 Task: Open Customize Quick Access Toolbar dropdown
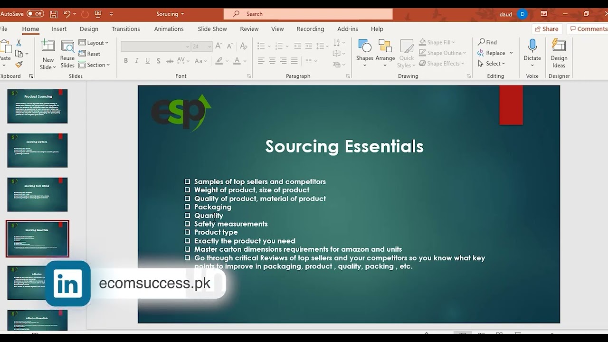[111, 14]
